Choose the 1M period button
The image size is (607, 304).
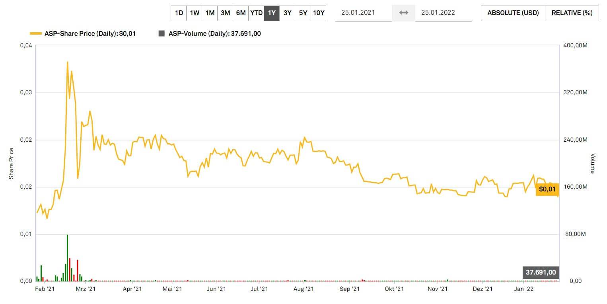tap(210, 13)
